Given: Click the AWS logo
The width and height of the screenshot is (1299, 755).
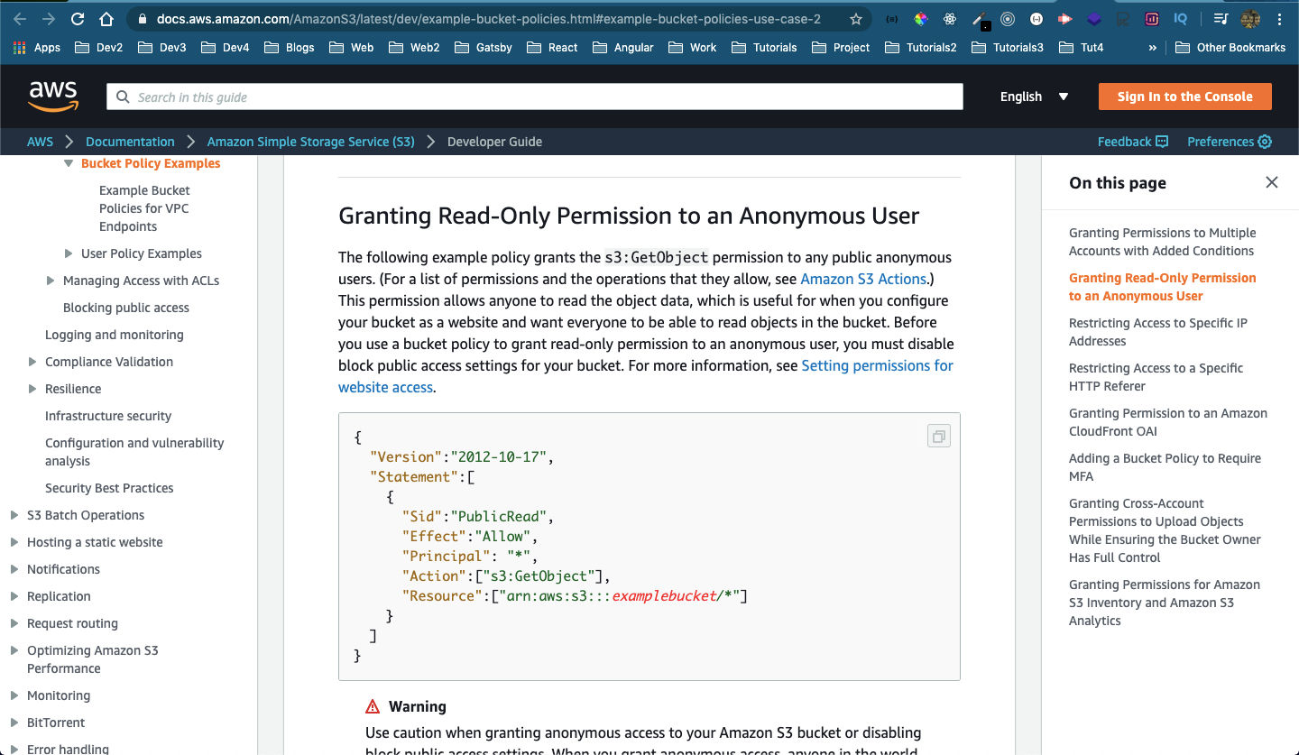Looking at the screenshot, I should [53, 97].
